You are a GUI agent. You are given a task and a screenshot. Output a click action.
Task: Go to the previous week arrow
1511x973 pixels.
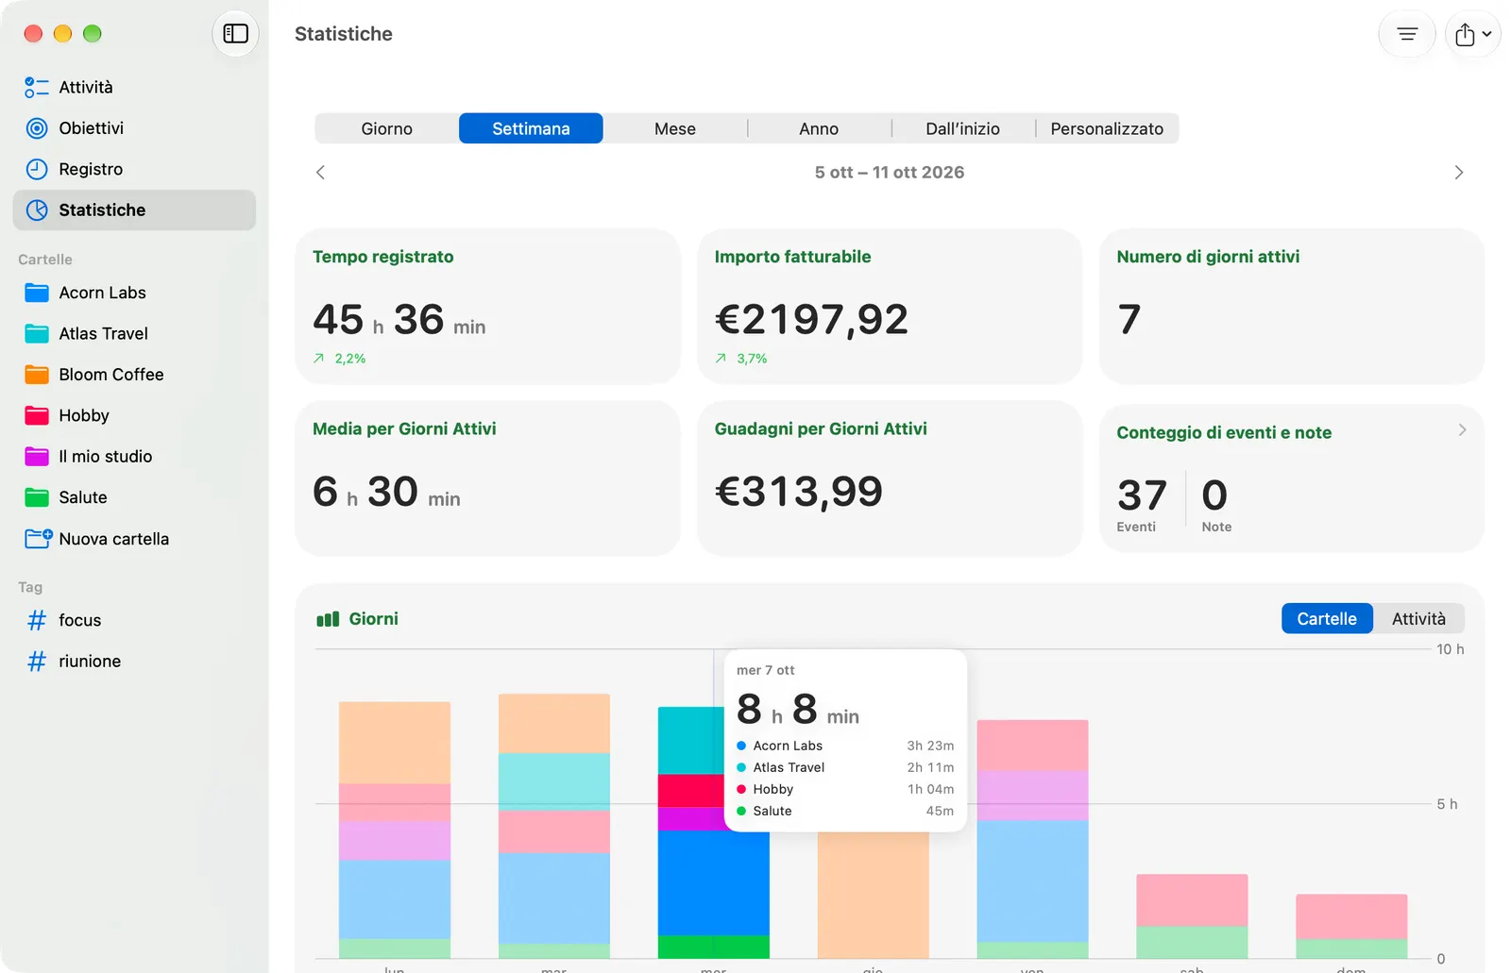(x=320, y=172)
